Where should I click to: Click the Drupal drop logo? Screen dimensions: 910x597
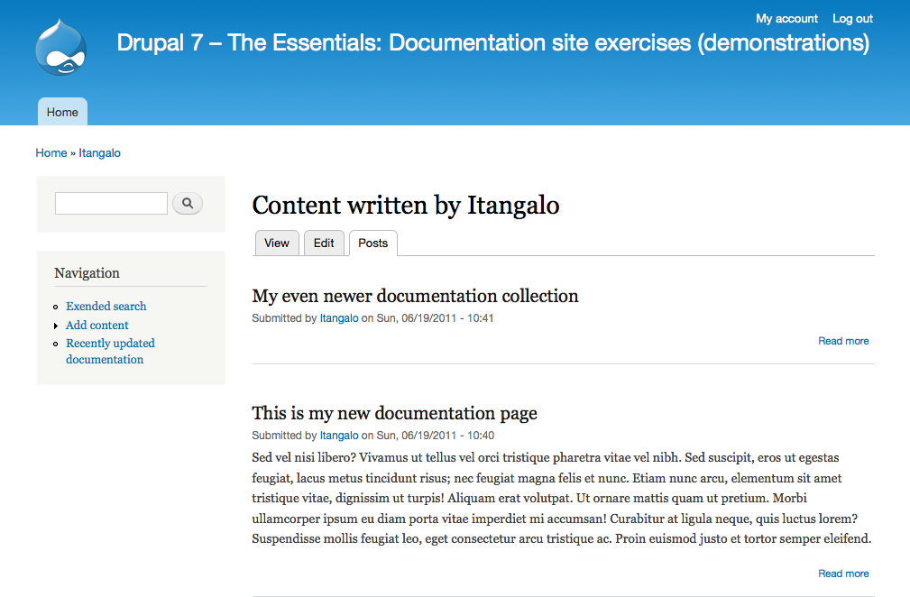[x=61, y=47]
